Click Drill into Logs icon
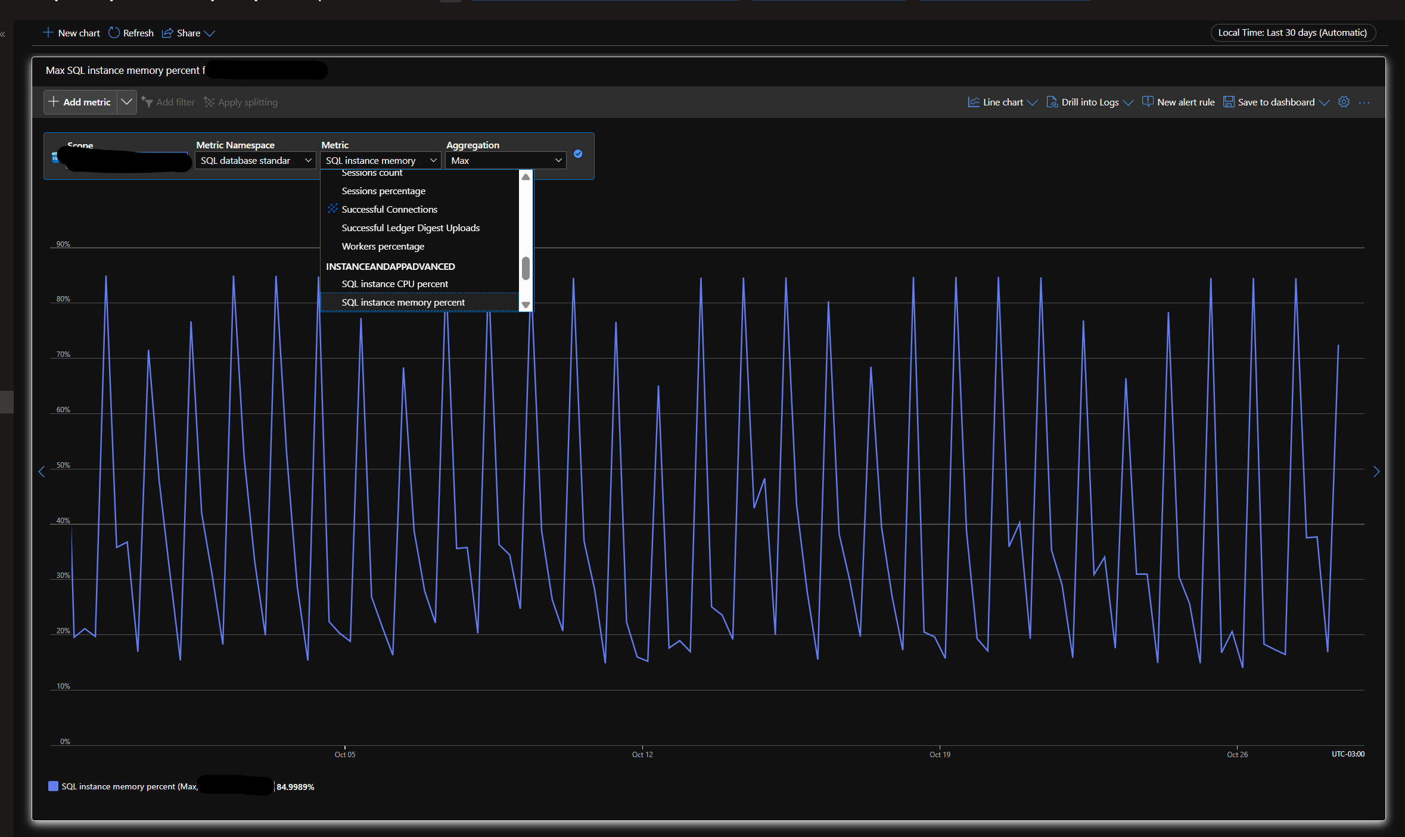This screenshot has width=1405, height=837. click(1052, 102)
